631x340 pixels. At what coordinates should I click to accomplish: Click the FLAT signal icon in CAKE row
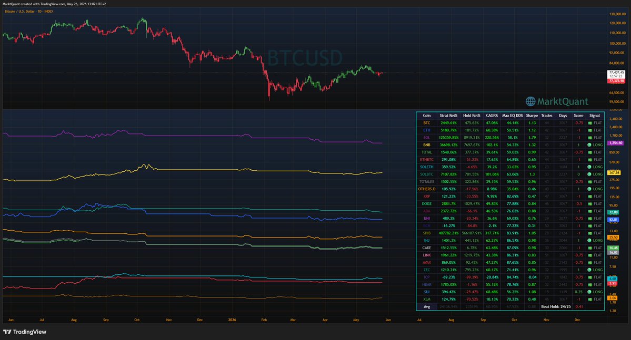(x=590, y=248)
